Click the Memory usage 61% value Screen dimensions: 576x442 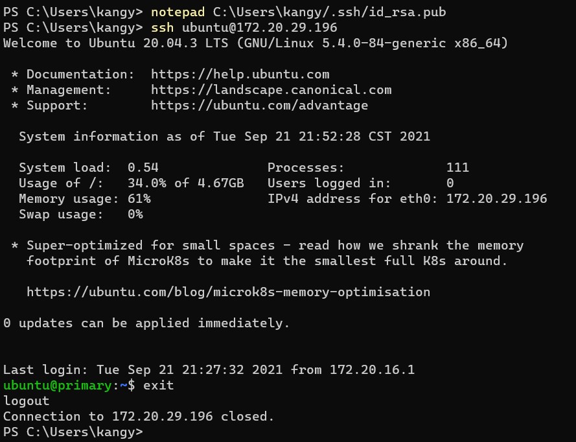pos(139,199)
